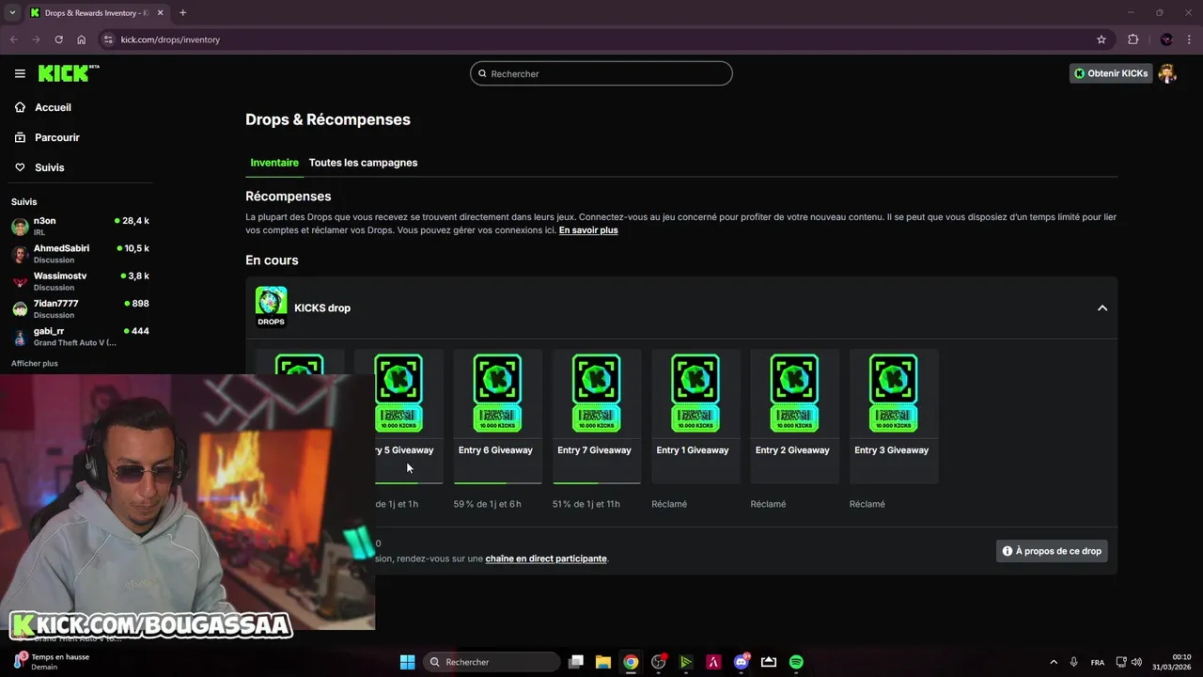The width and height of the screenshot is (1203, 677).
Task: Select the Entry 2 Giveaway reward card
Action: click(794, 416)
